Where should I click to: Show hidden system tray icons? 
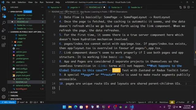(x=160, y=107)
